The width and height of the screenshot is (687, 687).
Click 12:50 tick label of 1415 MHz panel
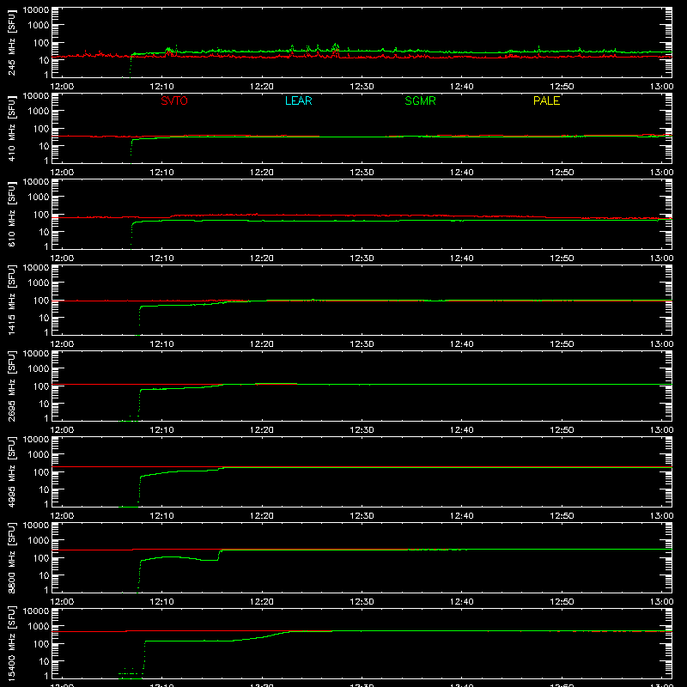click(562, 344)
